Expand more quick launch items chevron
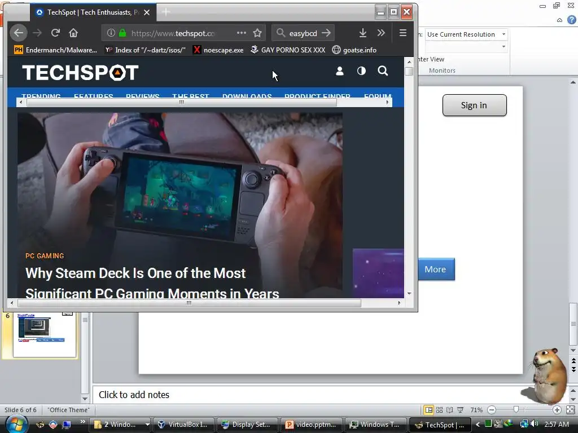The height and width of the screenshot is (433, 578). pyautogui.click(x=82, y=422)
